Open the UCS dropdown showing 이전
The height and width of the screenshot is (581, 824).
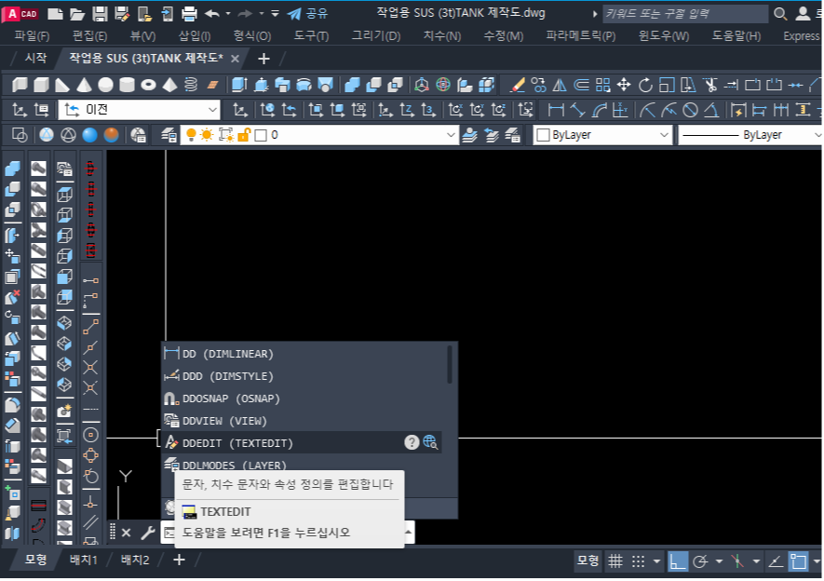(139, 110)
